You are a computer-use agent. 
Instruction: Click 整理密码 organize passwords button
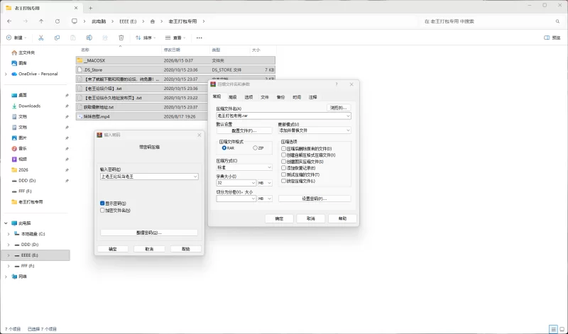click(x=149, y=233)
